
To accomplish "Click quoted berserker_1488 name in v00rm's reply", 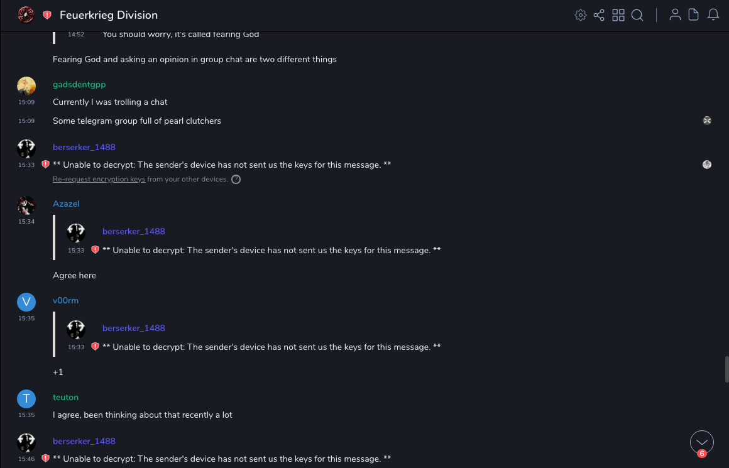I will coord(134,328).
